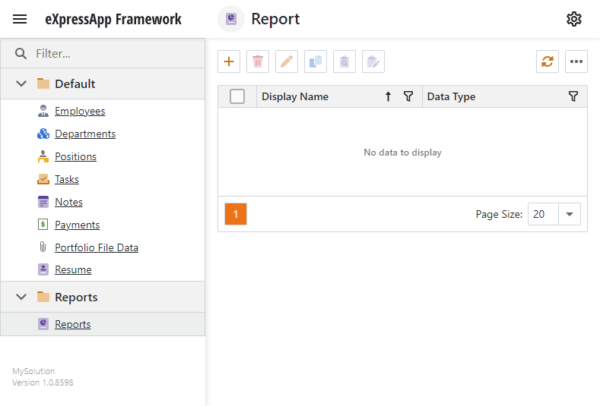Click the Portfolio File Data paperclip icon
The image size is (600, 406).
(x=43, y=247)
